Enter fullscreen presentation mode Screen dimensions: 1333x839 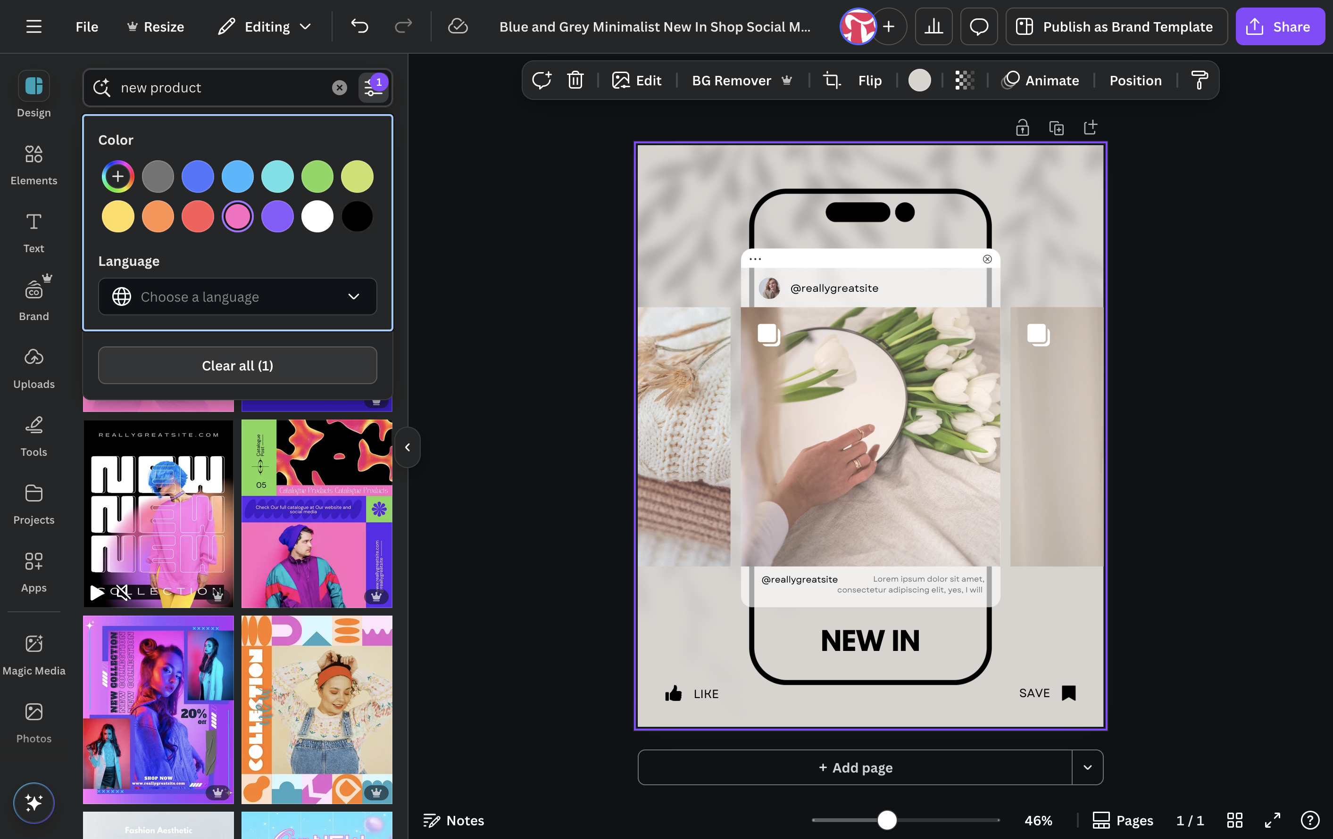(x=1273, y=820)
